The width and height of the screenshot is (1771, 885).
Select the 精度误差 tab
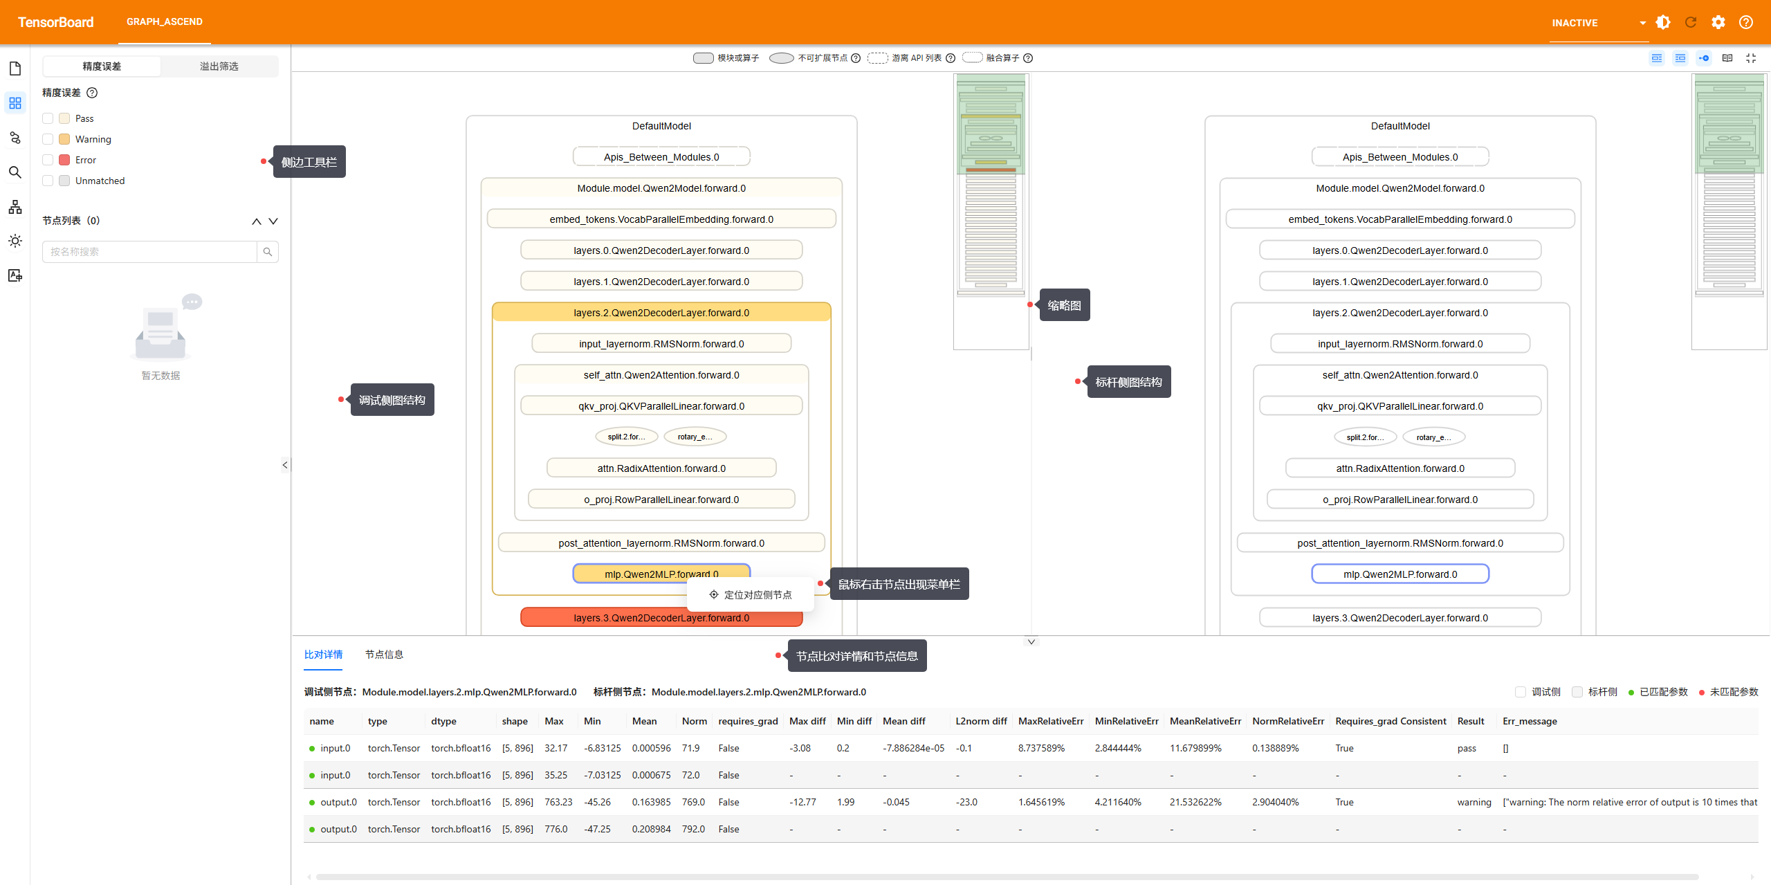point(102,66)
